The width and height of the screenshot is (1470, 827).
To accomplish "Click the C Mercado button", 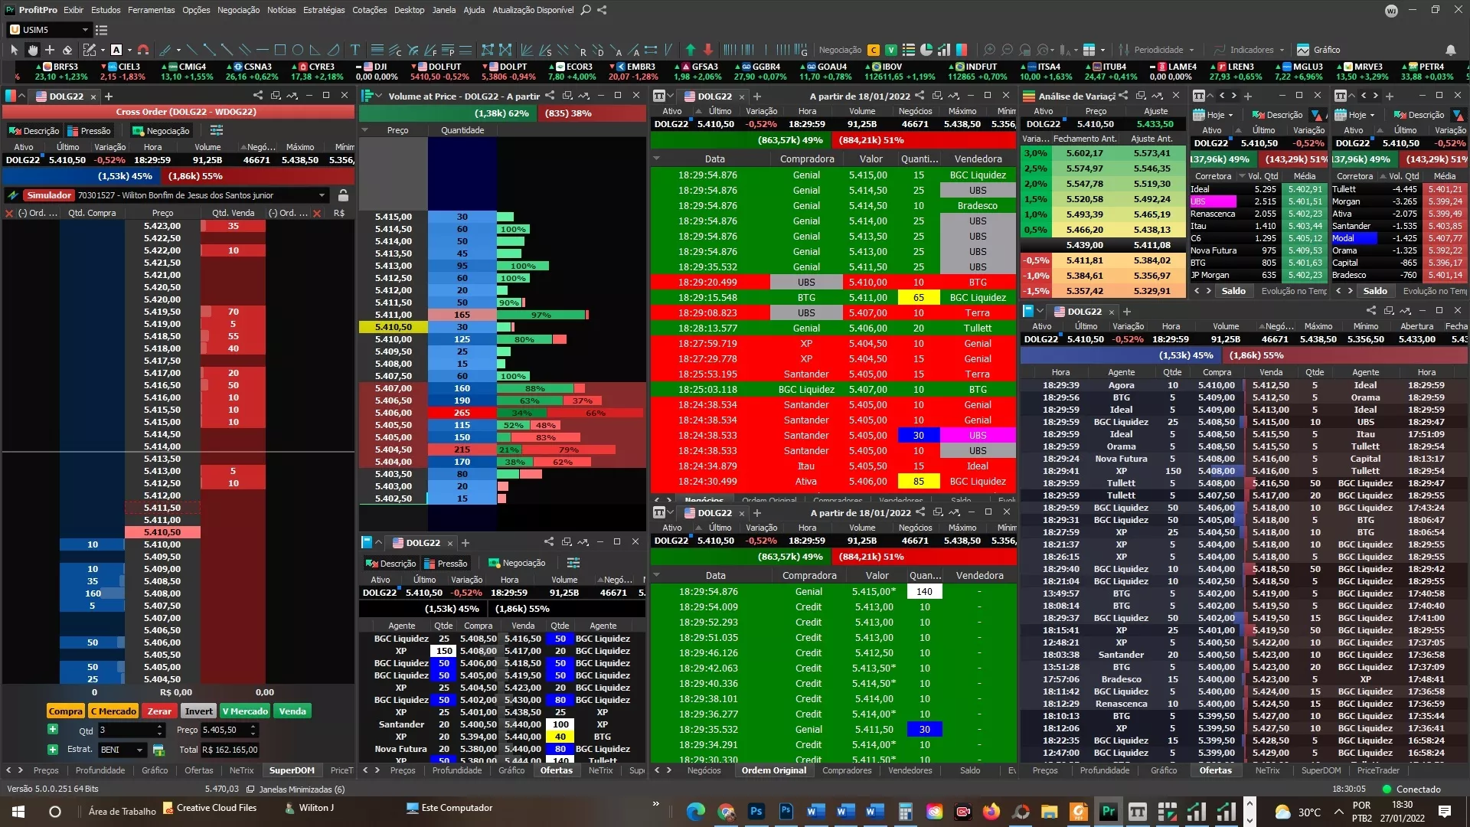I will [113, 711].
